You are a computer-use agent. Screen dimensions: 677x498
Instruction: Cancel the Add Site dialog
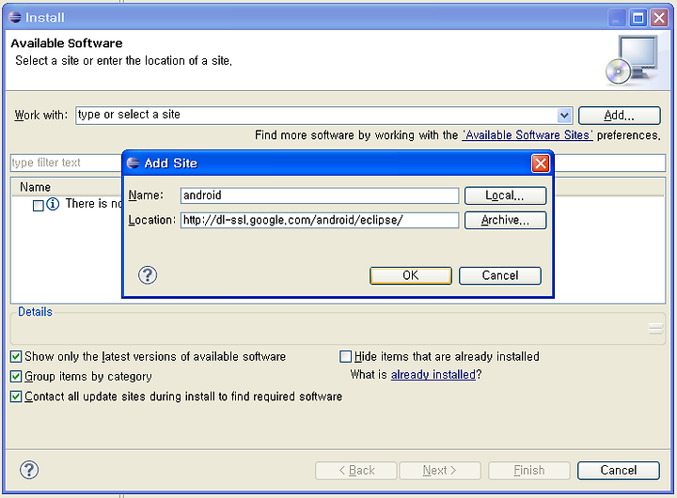point(500,275)
